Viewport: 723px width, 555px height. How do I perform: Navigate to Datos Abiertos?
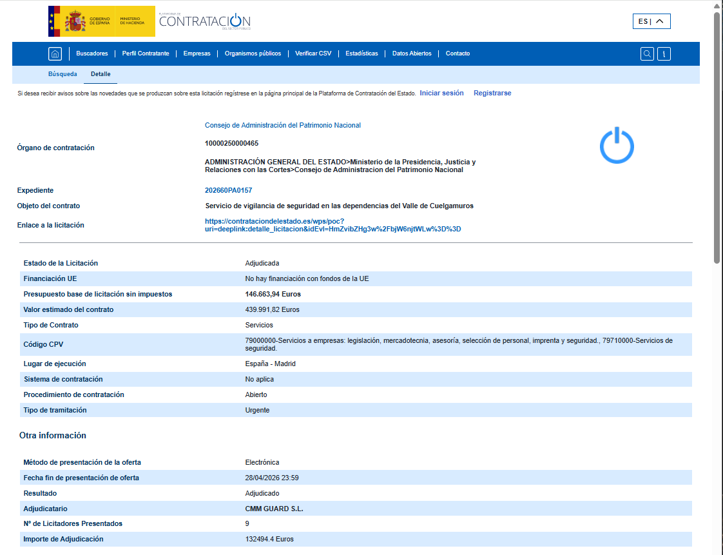click(x=412, y=54)
